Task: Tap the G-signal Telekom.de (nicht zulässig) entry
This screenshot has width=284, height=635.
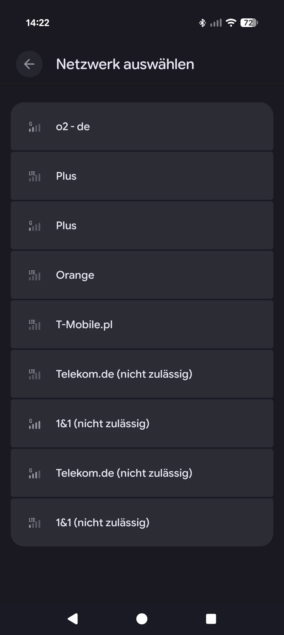Action: point(142,473)
